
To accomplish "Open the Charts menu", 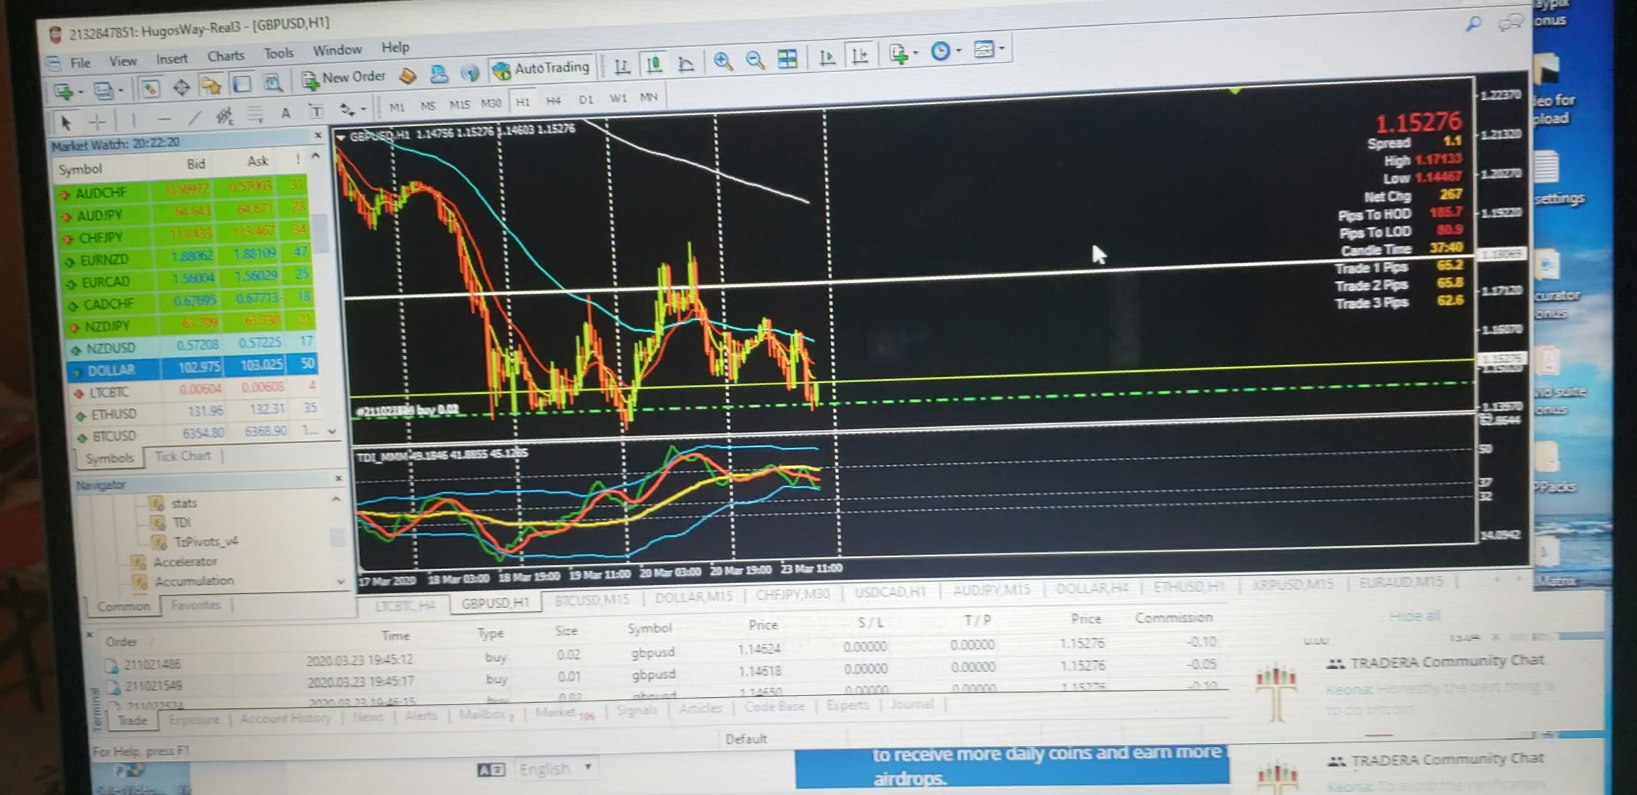I will tap(225, 56).
